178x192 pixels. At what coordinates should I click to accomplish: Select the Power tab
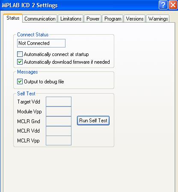coord(93,19)
